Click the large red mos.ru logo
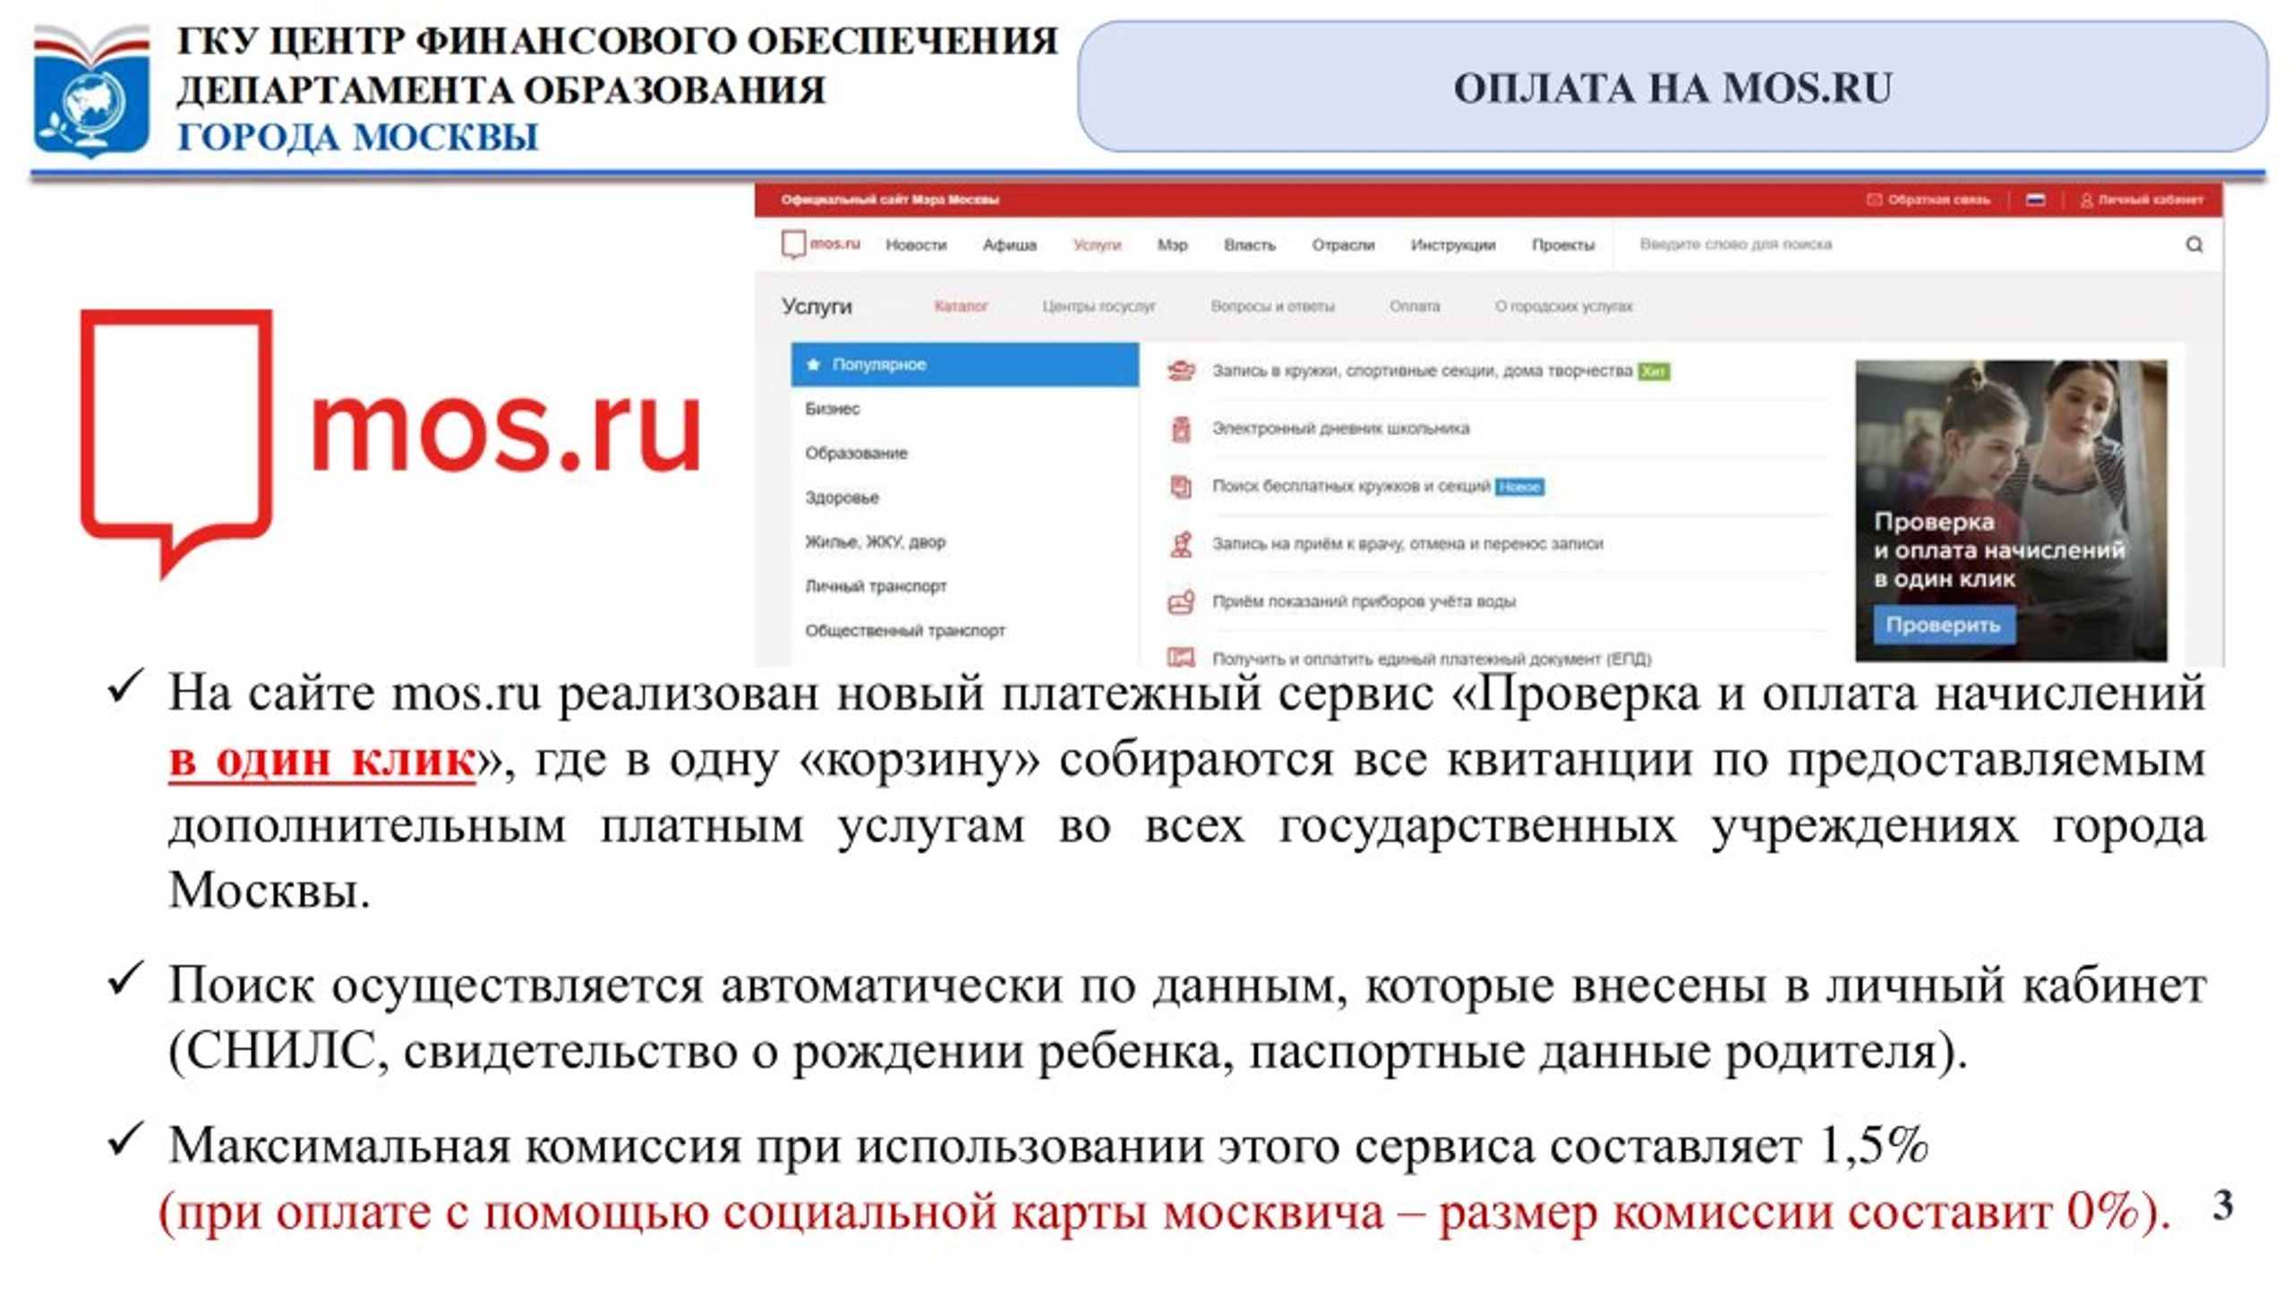 [x=390, y=443]
